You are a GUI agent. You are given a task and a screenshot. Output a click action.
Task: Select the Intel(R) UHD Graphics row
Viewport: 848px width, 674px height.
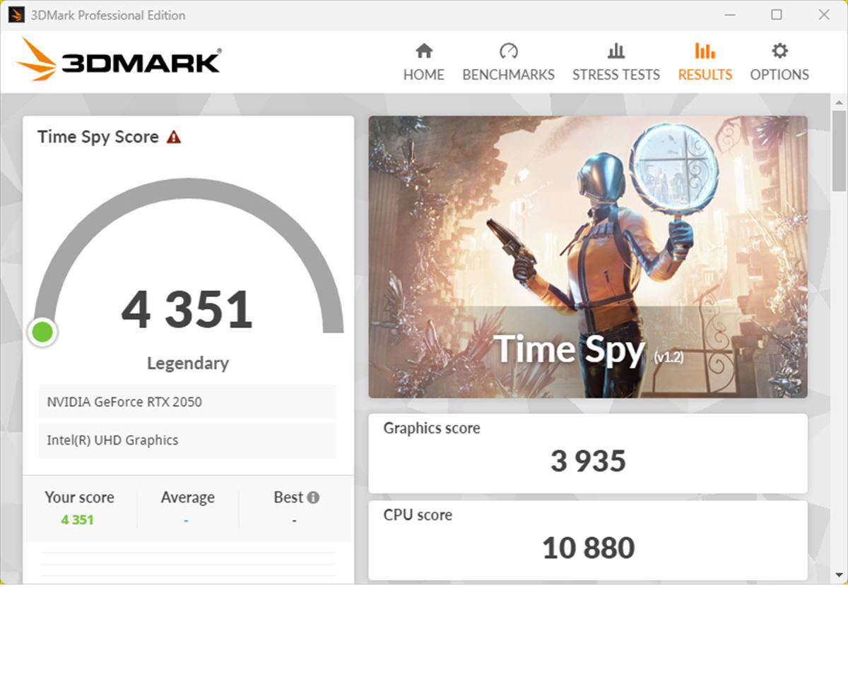[187, 440]
